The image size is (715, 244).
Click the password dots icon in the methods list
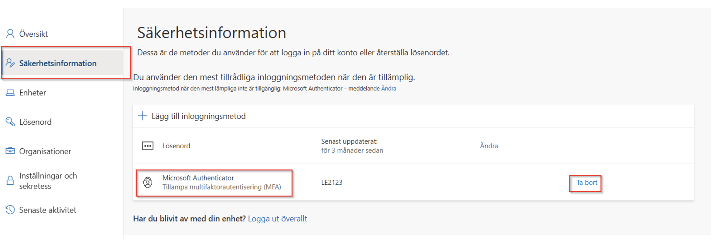point(148,146)
